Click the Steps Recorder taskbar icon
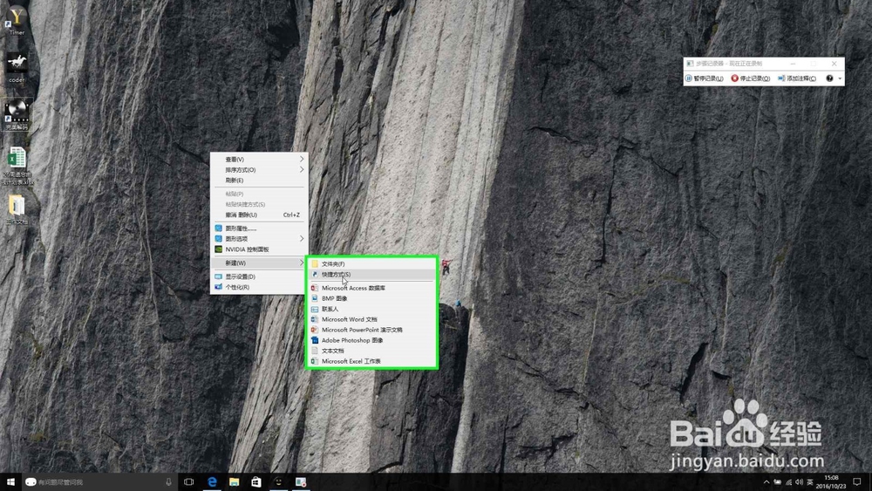Screen dimensions: 872x491 pyautogui.click(x=301, y=482)
